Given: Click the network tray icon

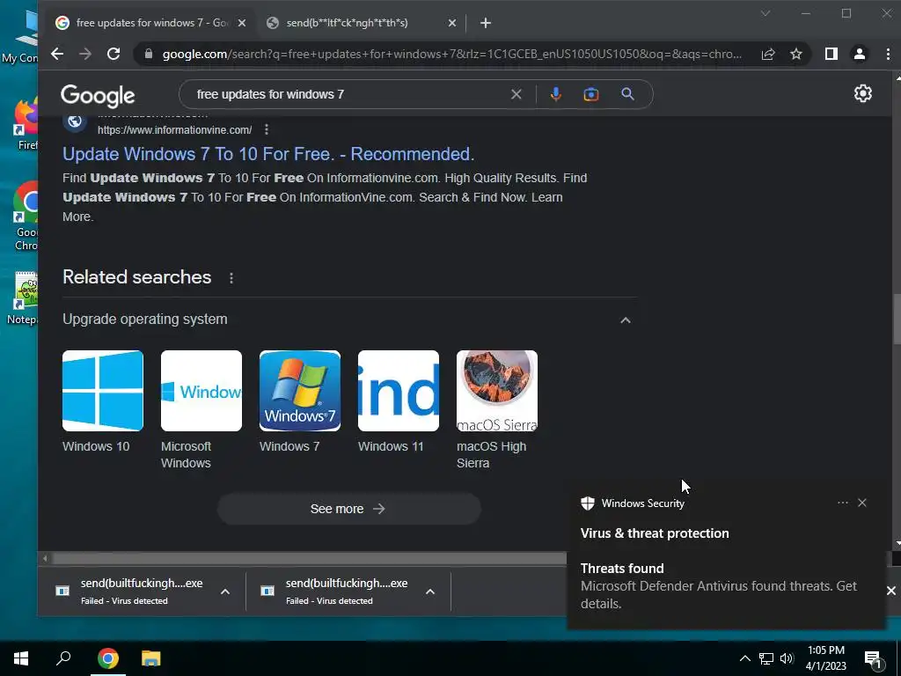Looking at the screenshot, I should click(766, 658).
